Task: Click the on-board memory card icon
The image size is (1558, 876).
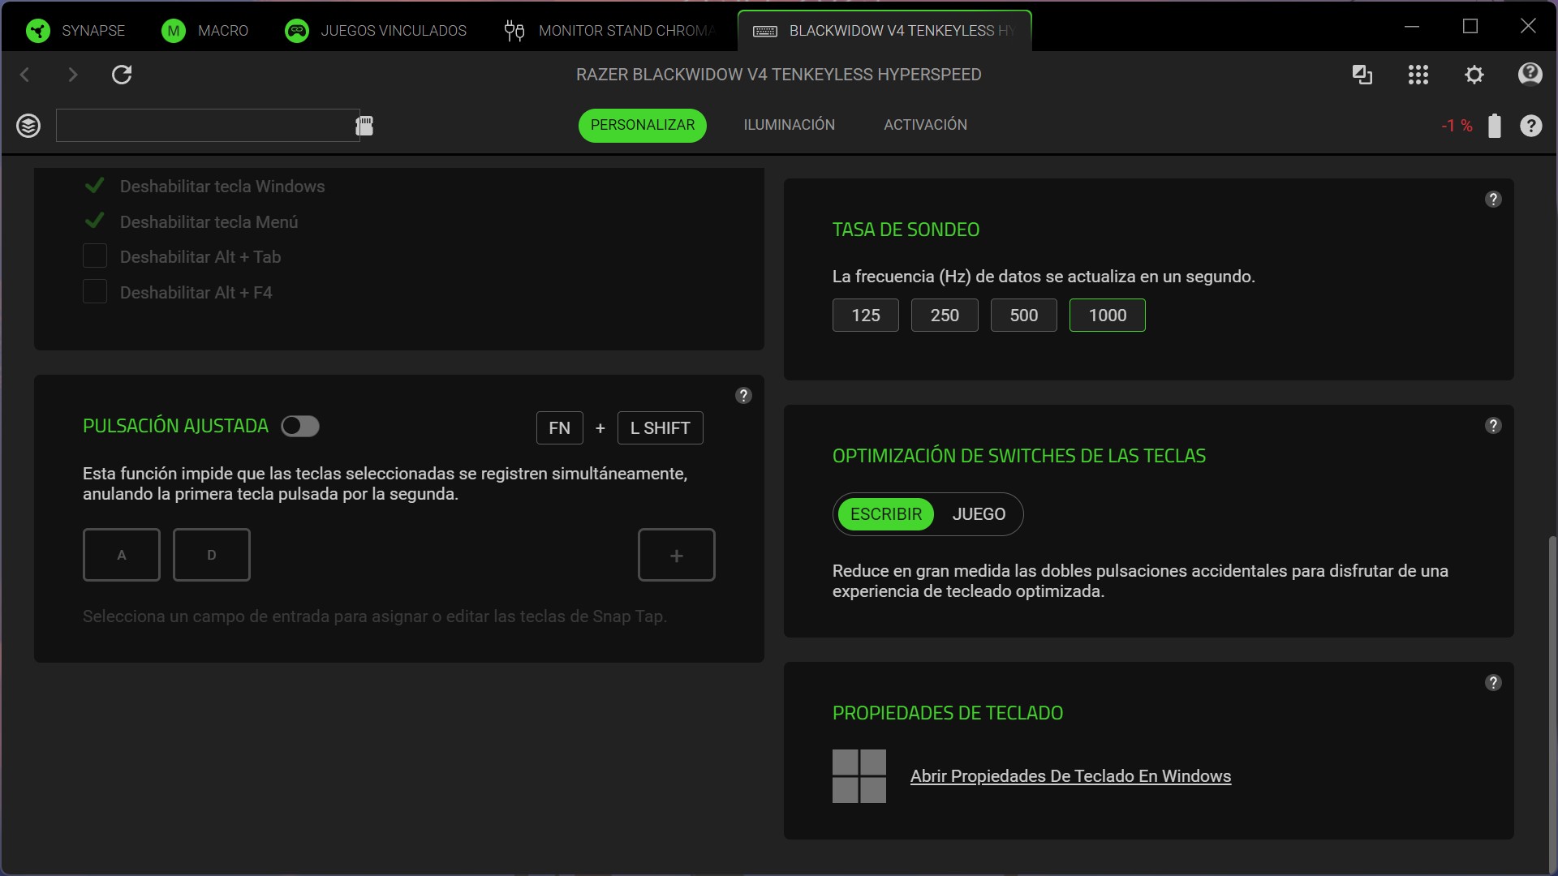Action: click(364, 125)
